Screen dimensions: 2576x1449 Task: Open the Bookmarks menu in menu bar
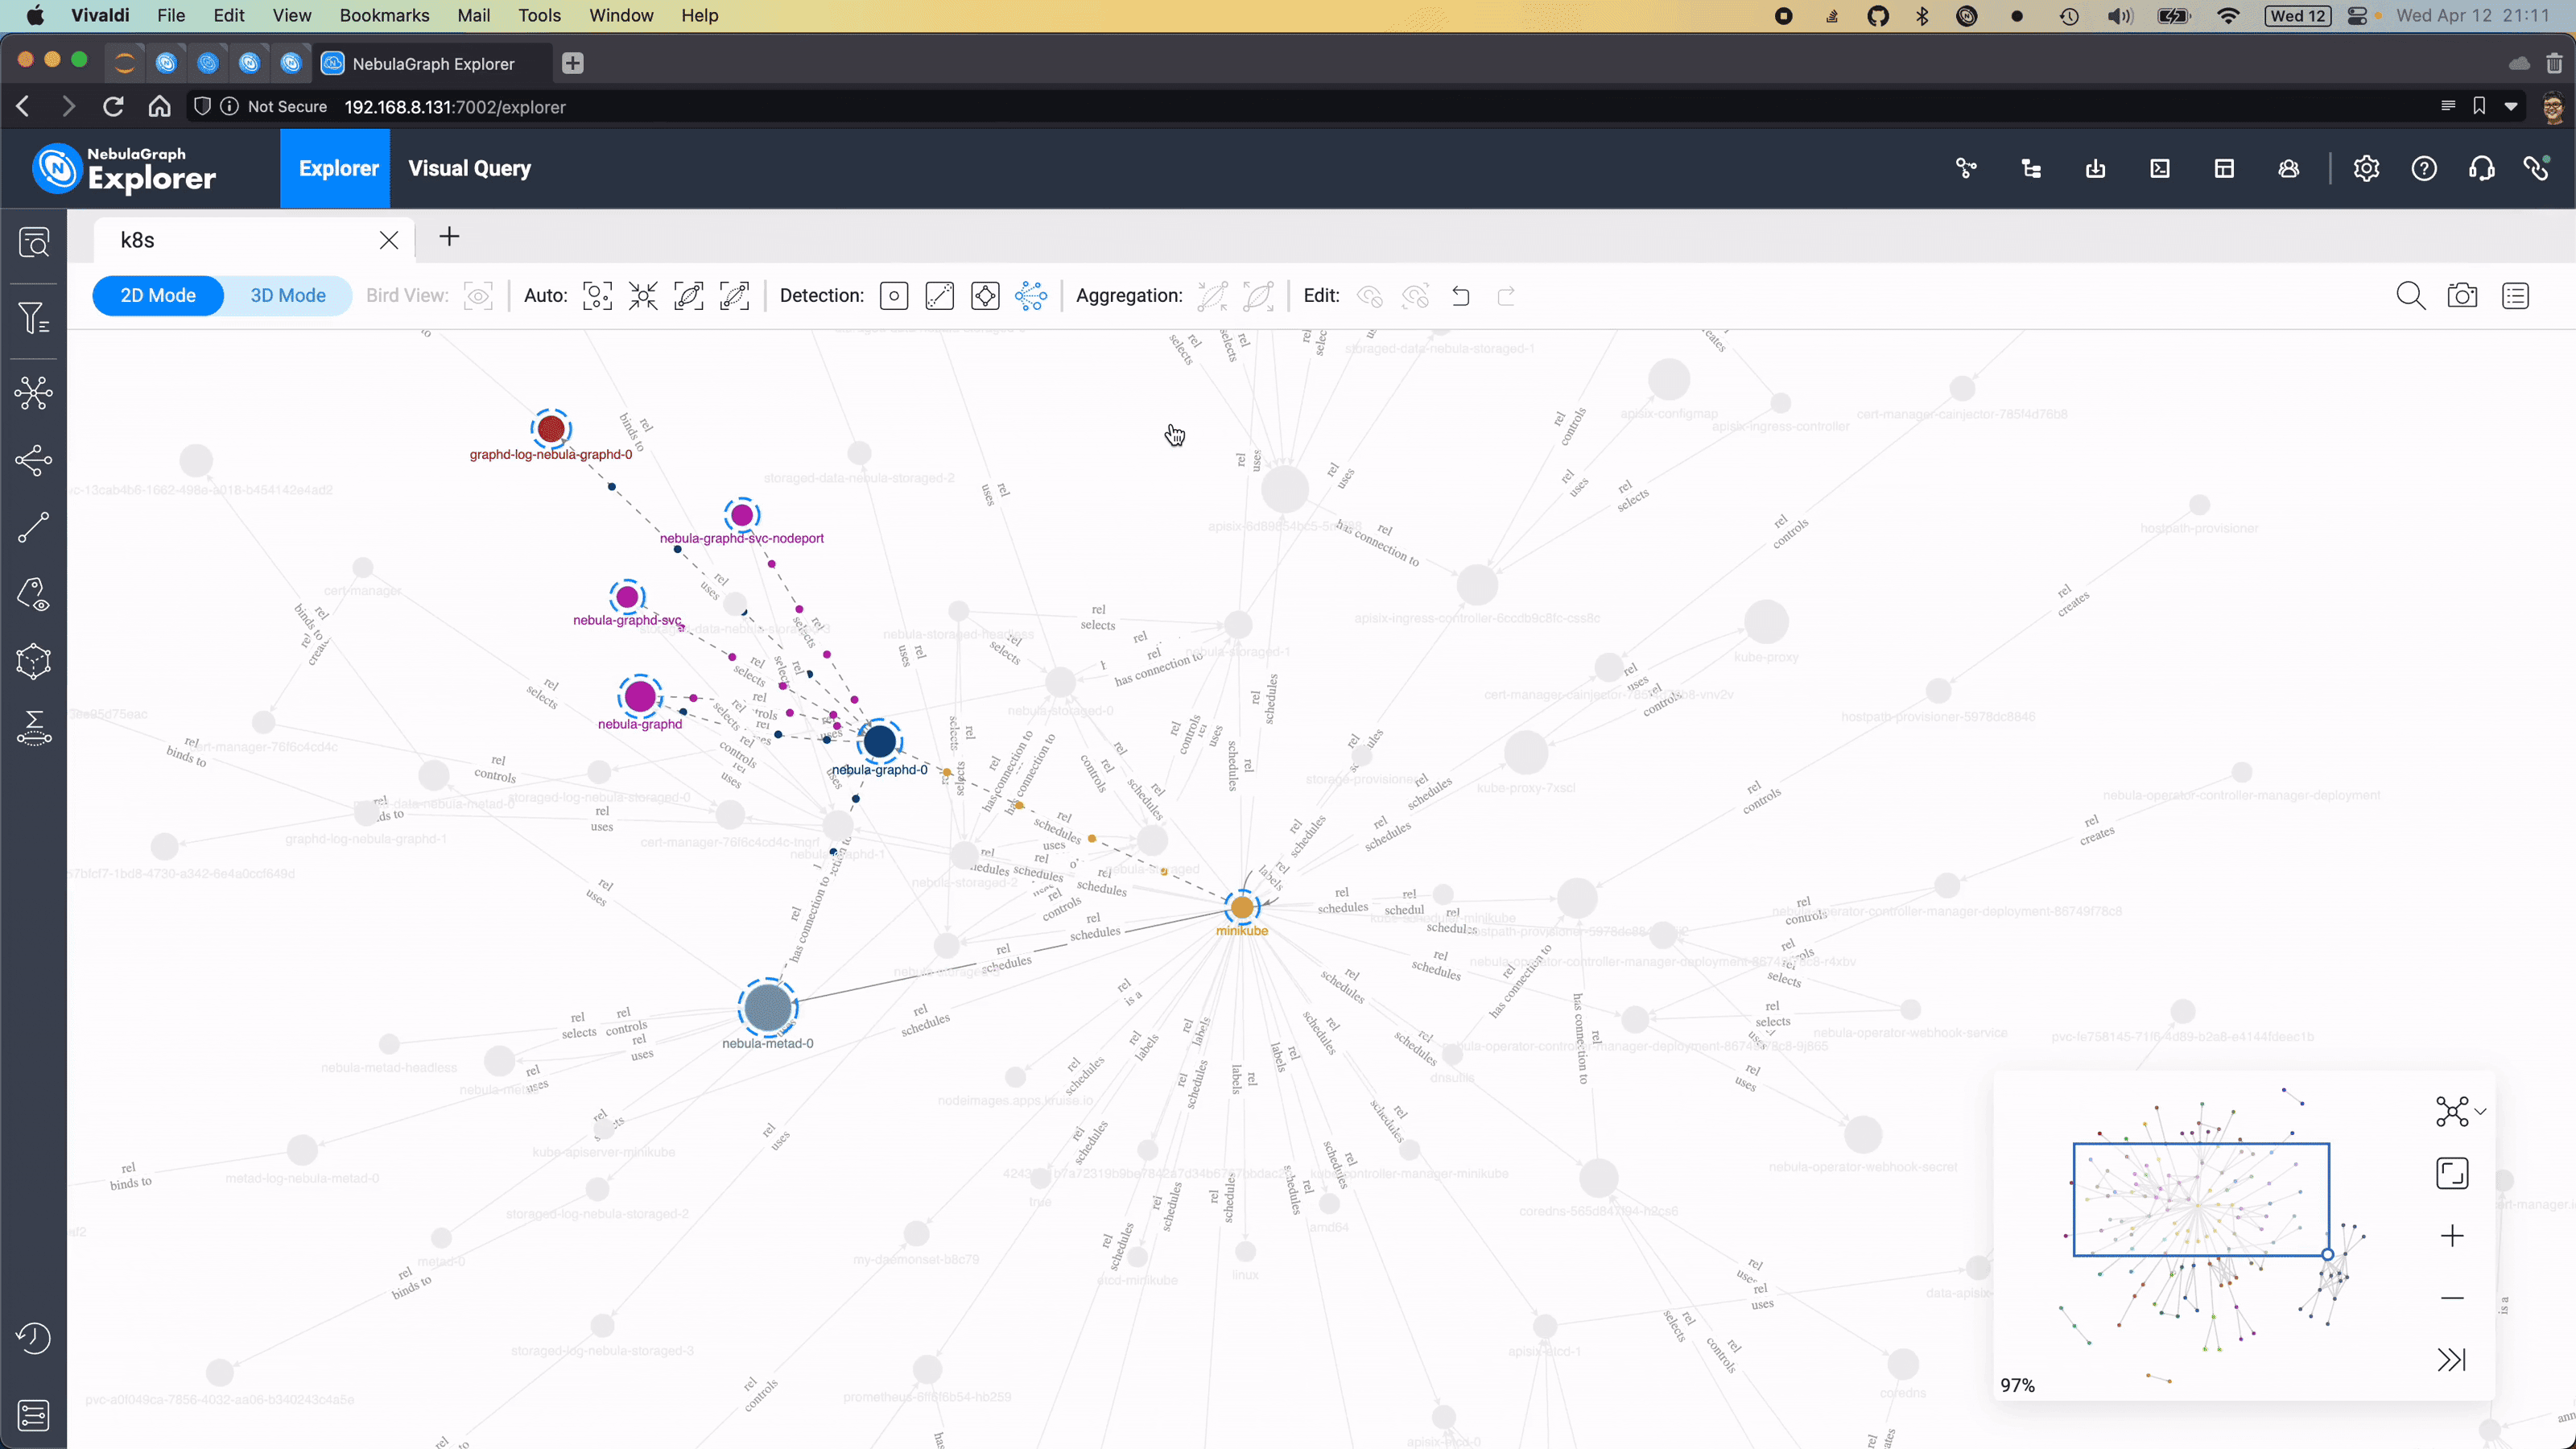coord(384,15)
